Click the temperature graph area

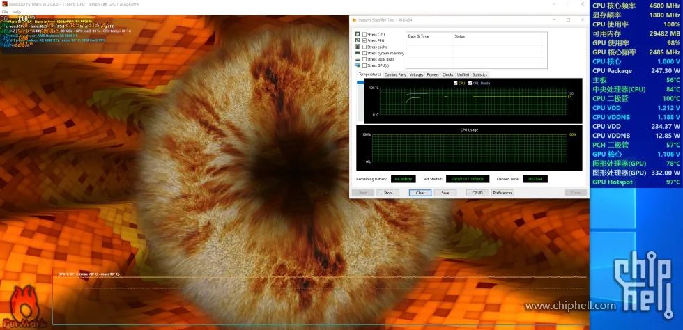click(x=473, y=101)
